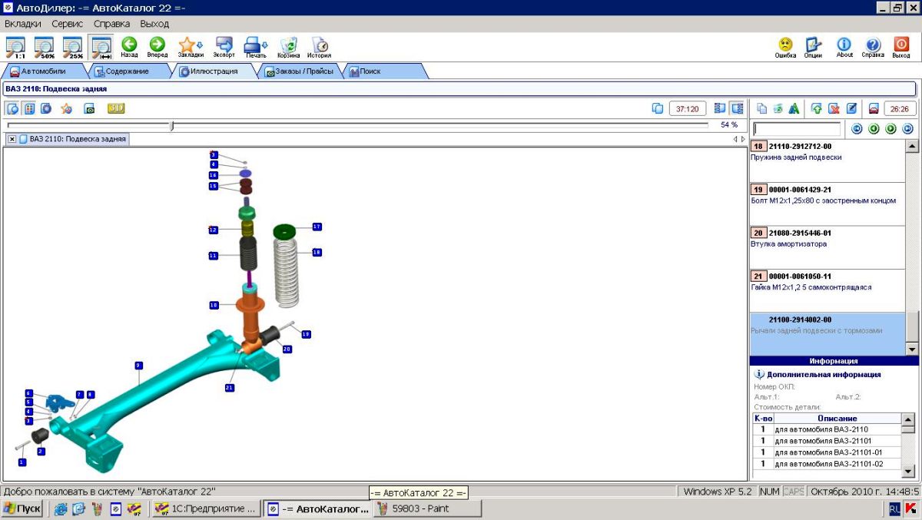Switch to the Содержание tab
This screenshot has height=520, width=922.
click(x=127, y=71)
